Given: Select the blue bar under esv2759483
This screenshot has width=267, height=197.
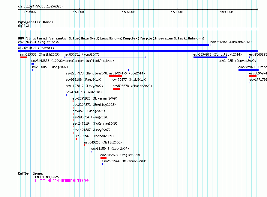Looking at the screenshot, I should pyautogui.click(x=248, y=70).
